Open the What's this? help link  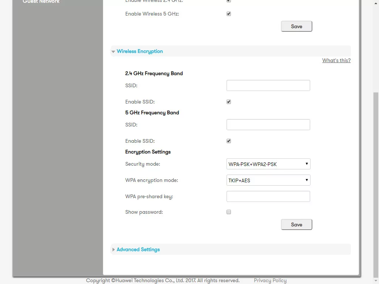click(x=336, y=60)
